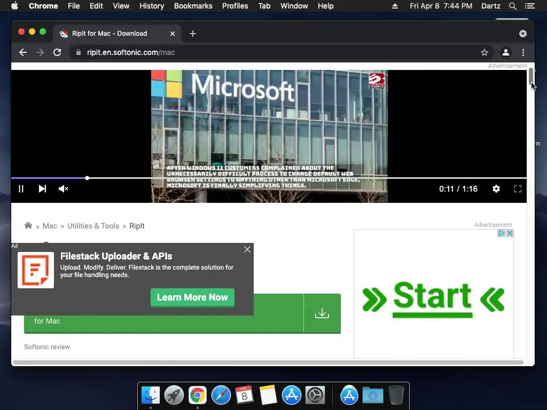Viewport: 547px width, 410px height.
Task: Click Filestack Uploader & APIs headline
Action: coord(116,256)
